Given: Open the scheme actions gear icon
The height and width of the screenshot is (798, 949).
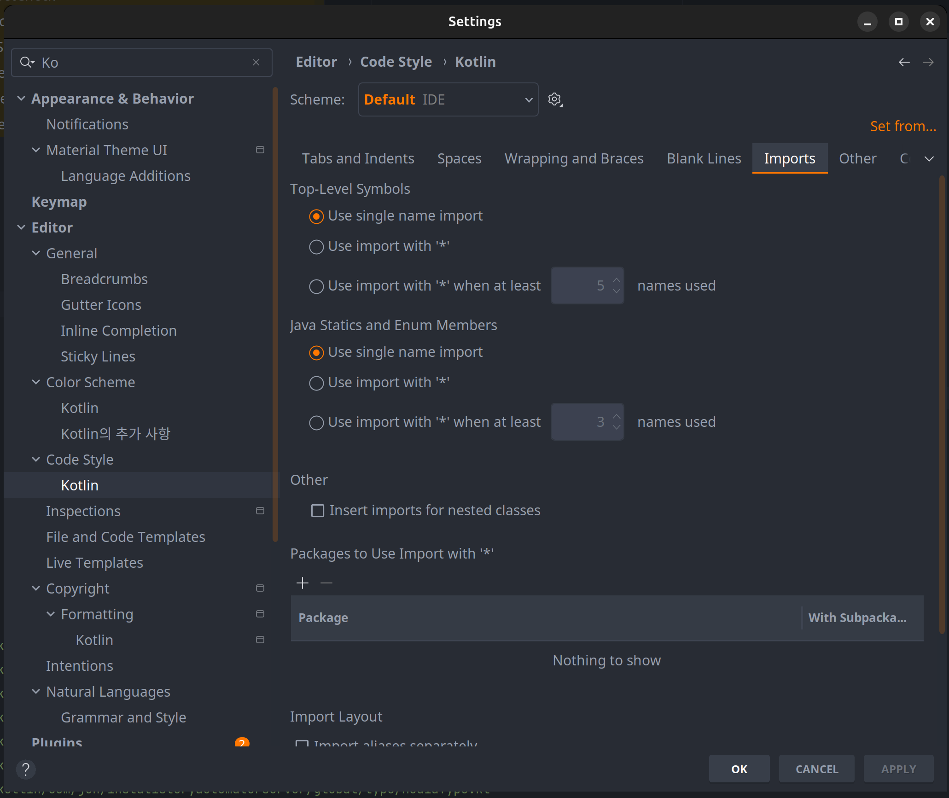Looking at the screenshot, I should [555, 99].
